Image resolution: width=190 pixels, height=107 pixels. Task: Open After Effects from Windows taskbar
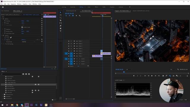pos(31,105)
